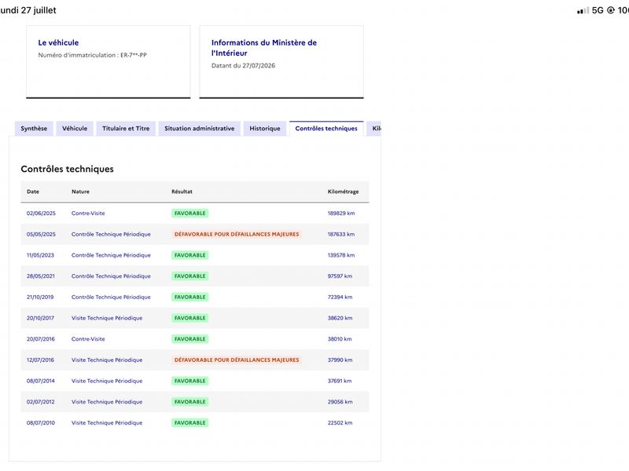The height and width of the screenshot is (471, 629).
Task: Click Visite Technique Périodique in the 08/07/2010 row
Action: (107, 423)
